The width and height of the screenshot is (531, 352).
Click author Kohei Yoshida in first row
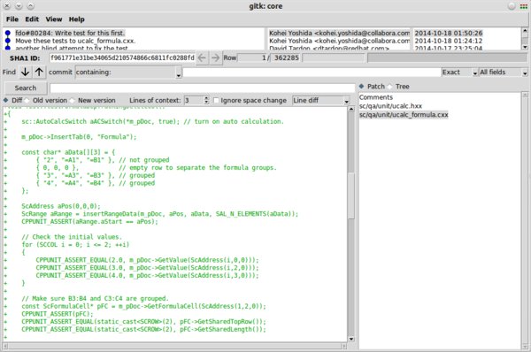coord(339,34)
